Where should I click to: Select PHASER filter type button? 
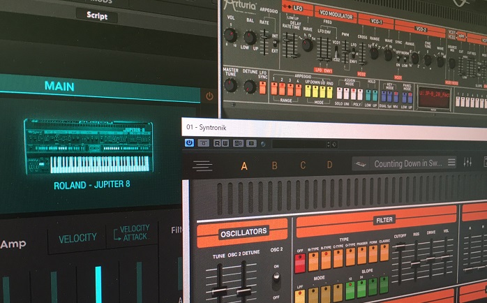362,255
